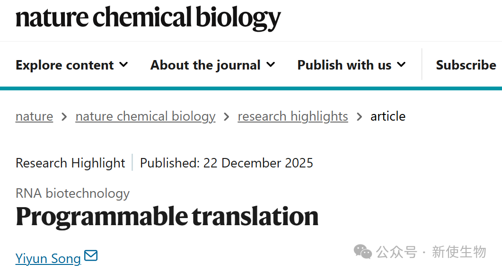Viewport: 502px width, 272px height.
Task: Click the published date "22 December 2025"
Action: [x=258, y=163]
